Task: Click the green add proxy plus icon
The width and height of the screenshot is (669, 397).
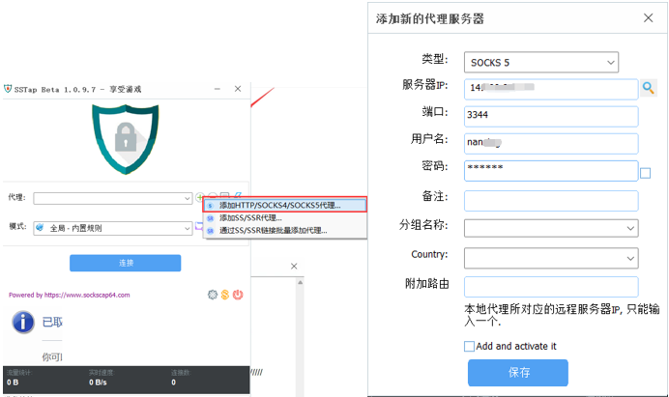Action: [200, 197]
